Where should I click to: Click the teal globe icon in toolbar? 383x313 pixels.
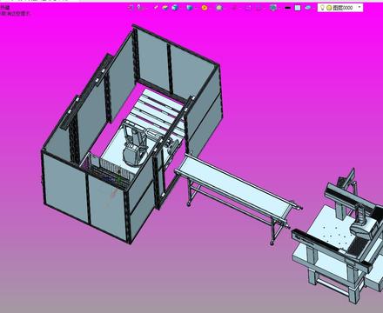272,8
